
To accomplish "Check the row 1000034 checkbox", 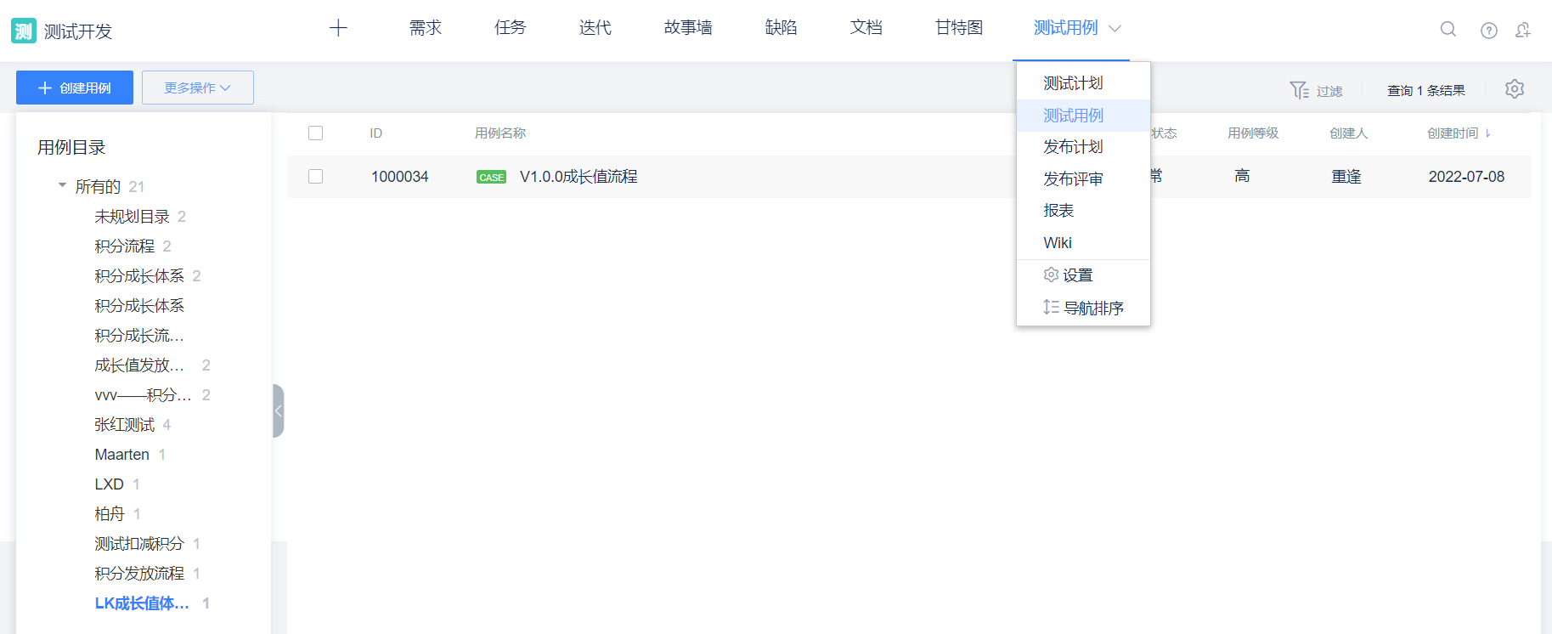I will pos(316,177).
